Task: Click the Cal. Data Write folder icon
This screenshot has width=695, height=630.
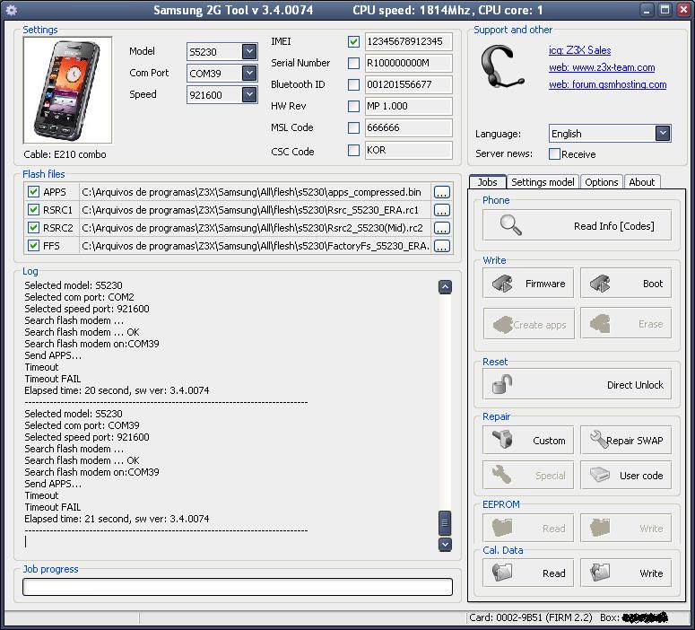Action: click(600, 573)
